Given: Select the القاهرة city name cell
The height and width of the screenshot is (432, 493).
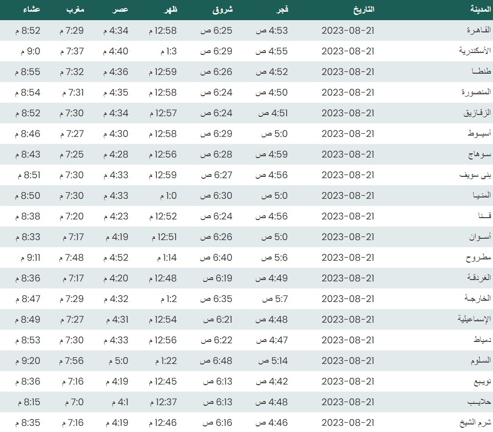Looking at the screenshot, I should point(478,30).
